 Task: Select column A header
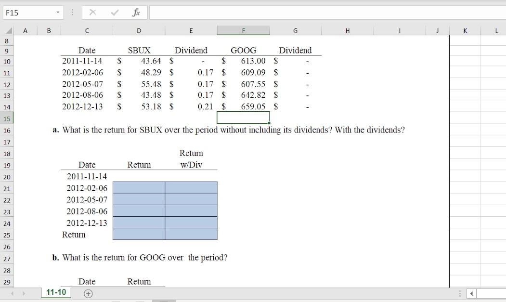click(x=25, y=30)
